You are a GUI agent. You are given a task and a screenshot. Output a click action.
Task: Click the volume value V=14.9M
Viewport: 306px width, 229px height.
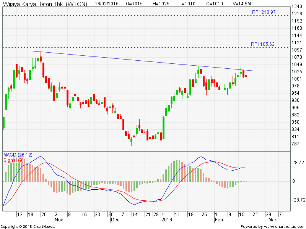[242, 4]
